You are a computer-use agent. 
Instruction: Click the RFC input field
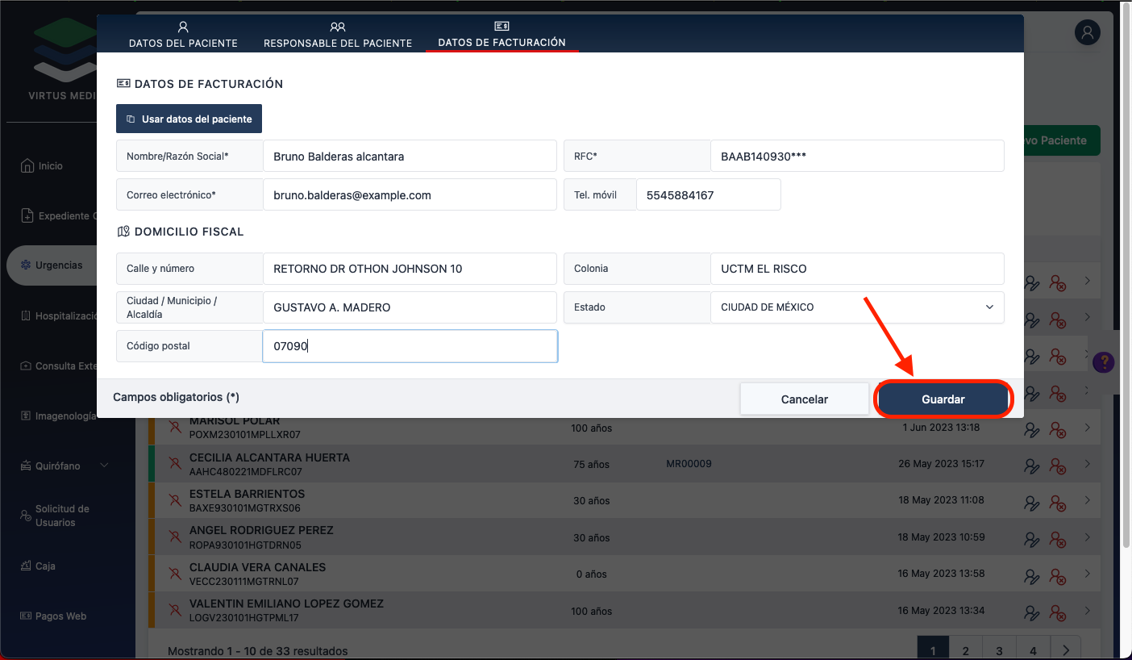[x=856, y=157]
